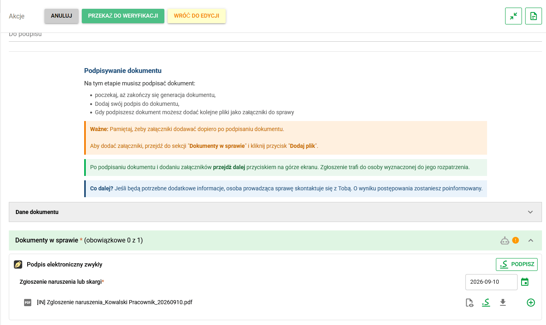Click the orange Ważne notice first line
The image size is (546, 325).
click(x=187, y=129)
